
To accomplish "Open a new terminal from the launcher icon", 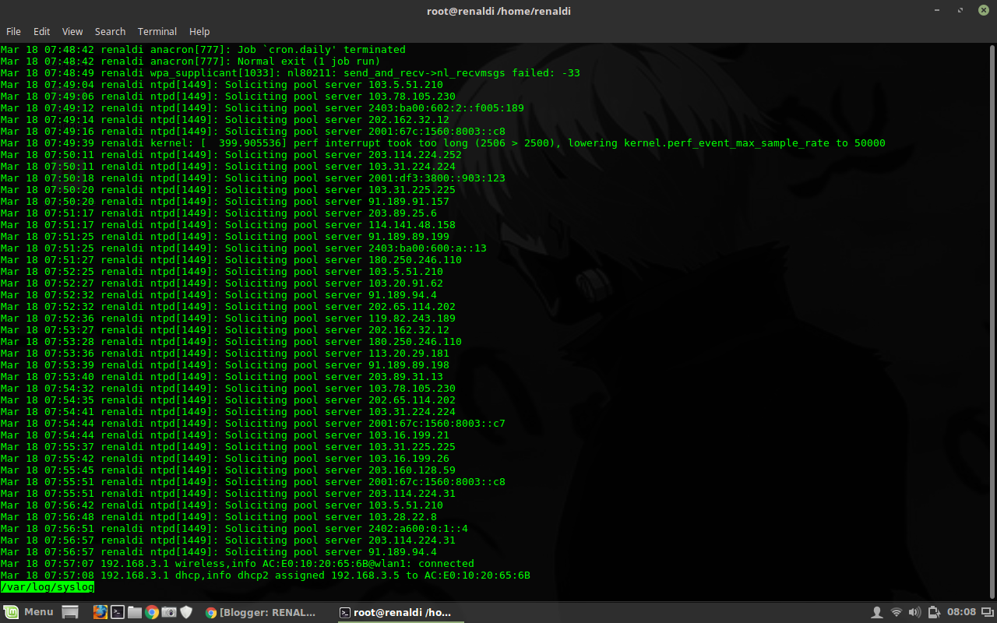I will (x=117, y=612).
